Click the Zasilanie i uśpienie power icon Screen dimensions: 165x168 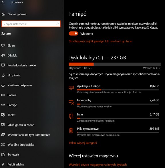point(3,85)
